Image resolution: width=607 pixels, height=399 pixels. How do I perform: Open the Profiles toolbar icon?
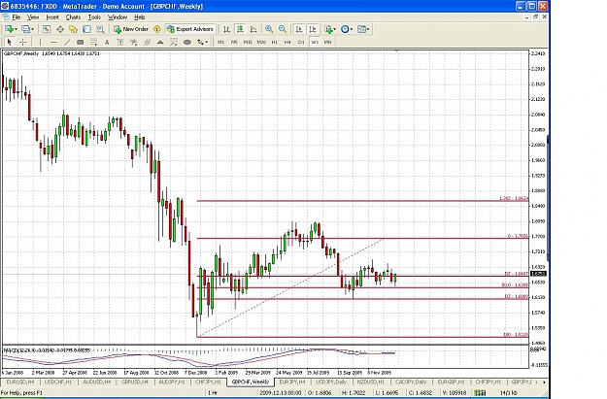click(25, 29)
